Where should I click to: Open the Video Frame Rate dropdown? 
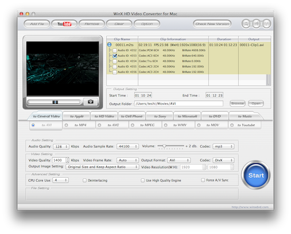coord(127,160)
